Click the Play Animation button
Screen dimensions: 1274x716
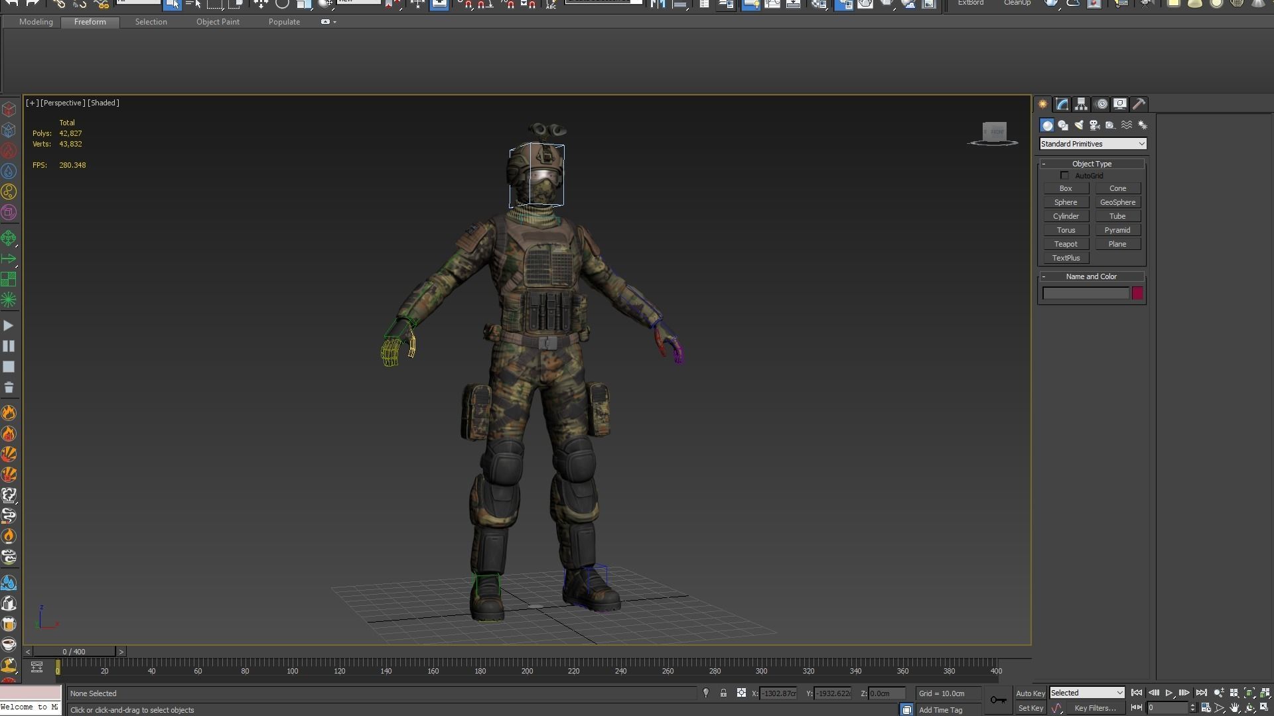pyautogui.click(x=1169, y=693)
